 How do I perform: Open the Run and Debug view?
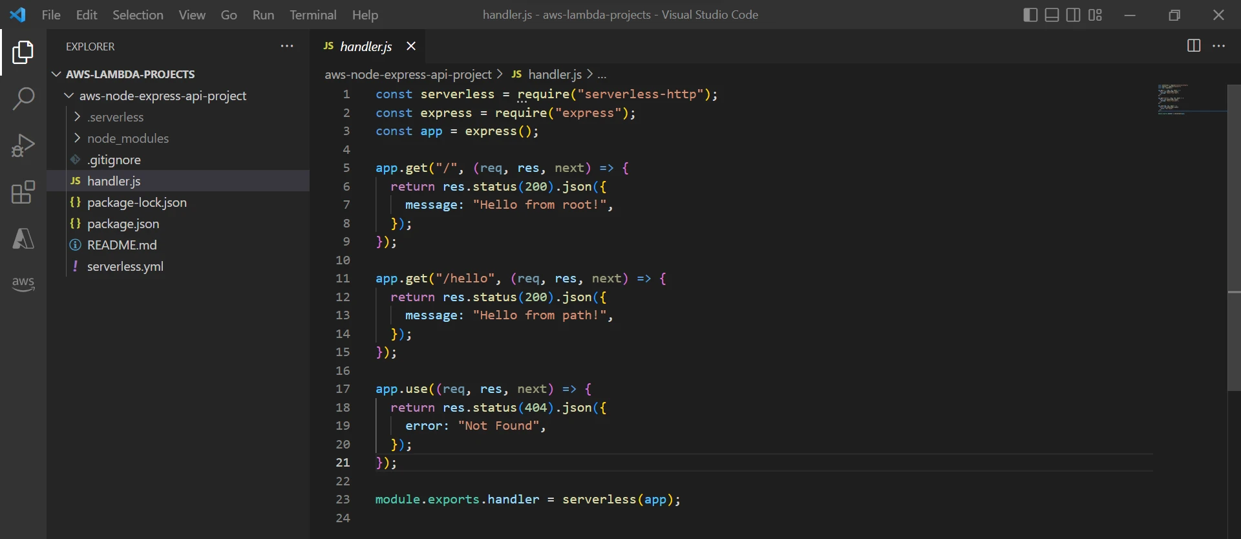[x=23, y=145]
